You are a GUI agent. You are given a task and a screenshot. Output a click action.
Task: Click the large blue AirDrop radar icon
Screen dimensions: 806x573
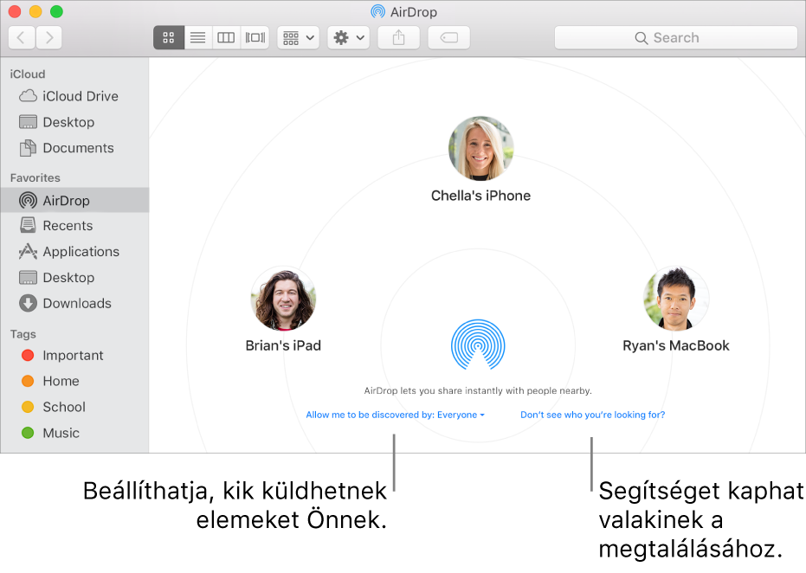click(478, 344)
